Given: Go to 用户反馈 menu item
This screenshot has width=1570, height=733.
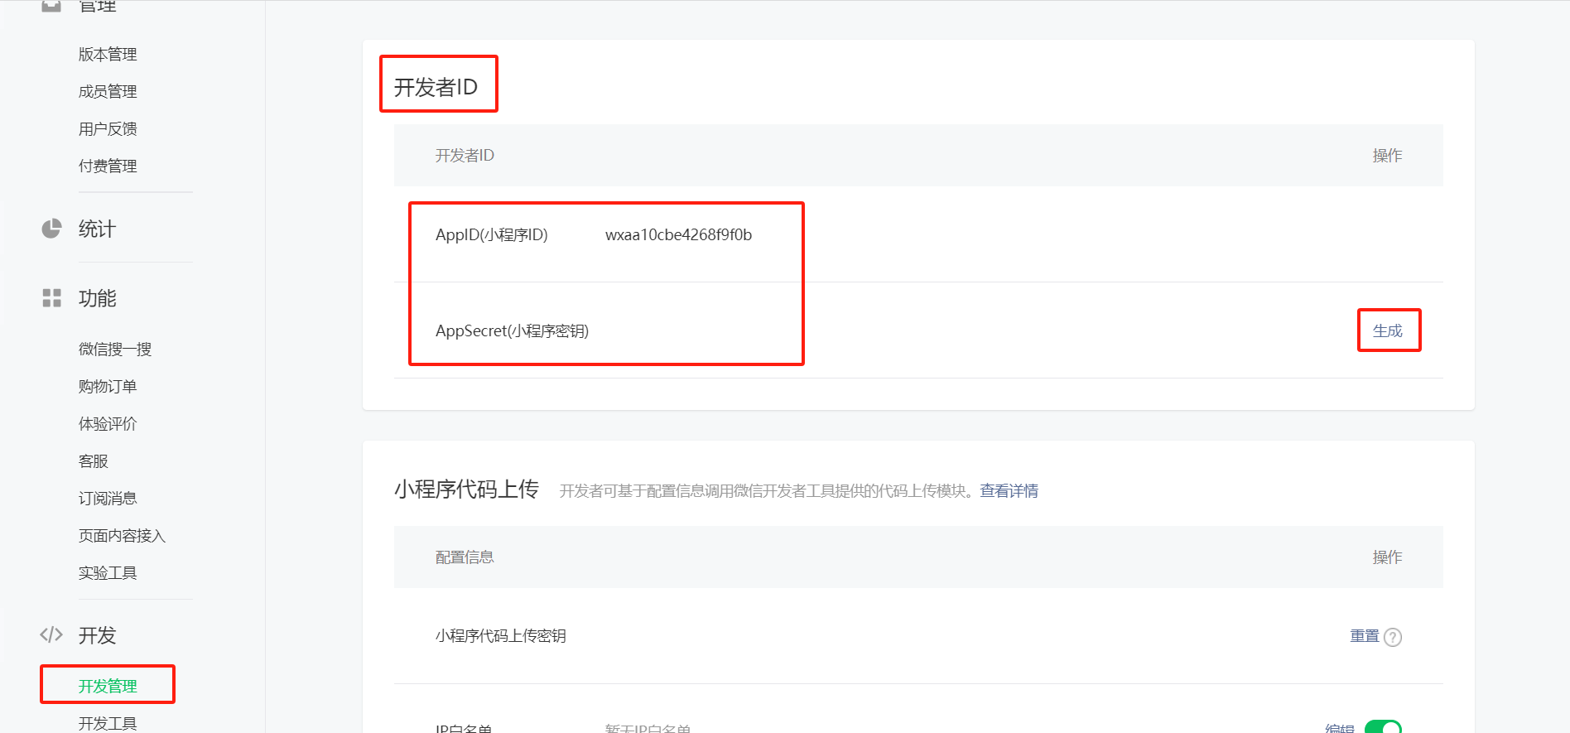Looking at the screenshot, I should pos(108,129).
